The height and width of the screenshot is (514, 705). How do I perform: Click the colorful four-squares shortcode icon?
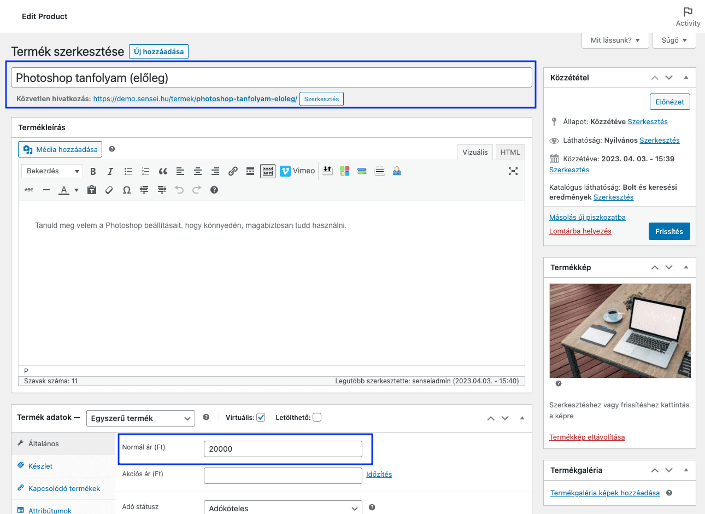click(344, 171)
